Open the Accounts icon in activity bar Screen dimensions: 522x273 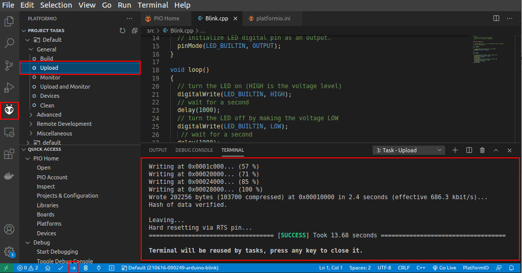9,229
